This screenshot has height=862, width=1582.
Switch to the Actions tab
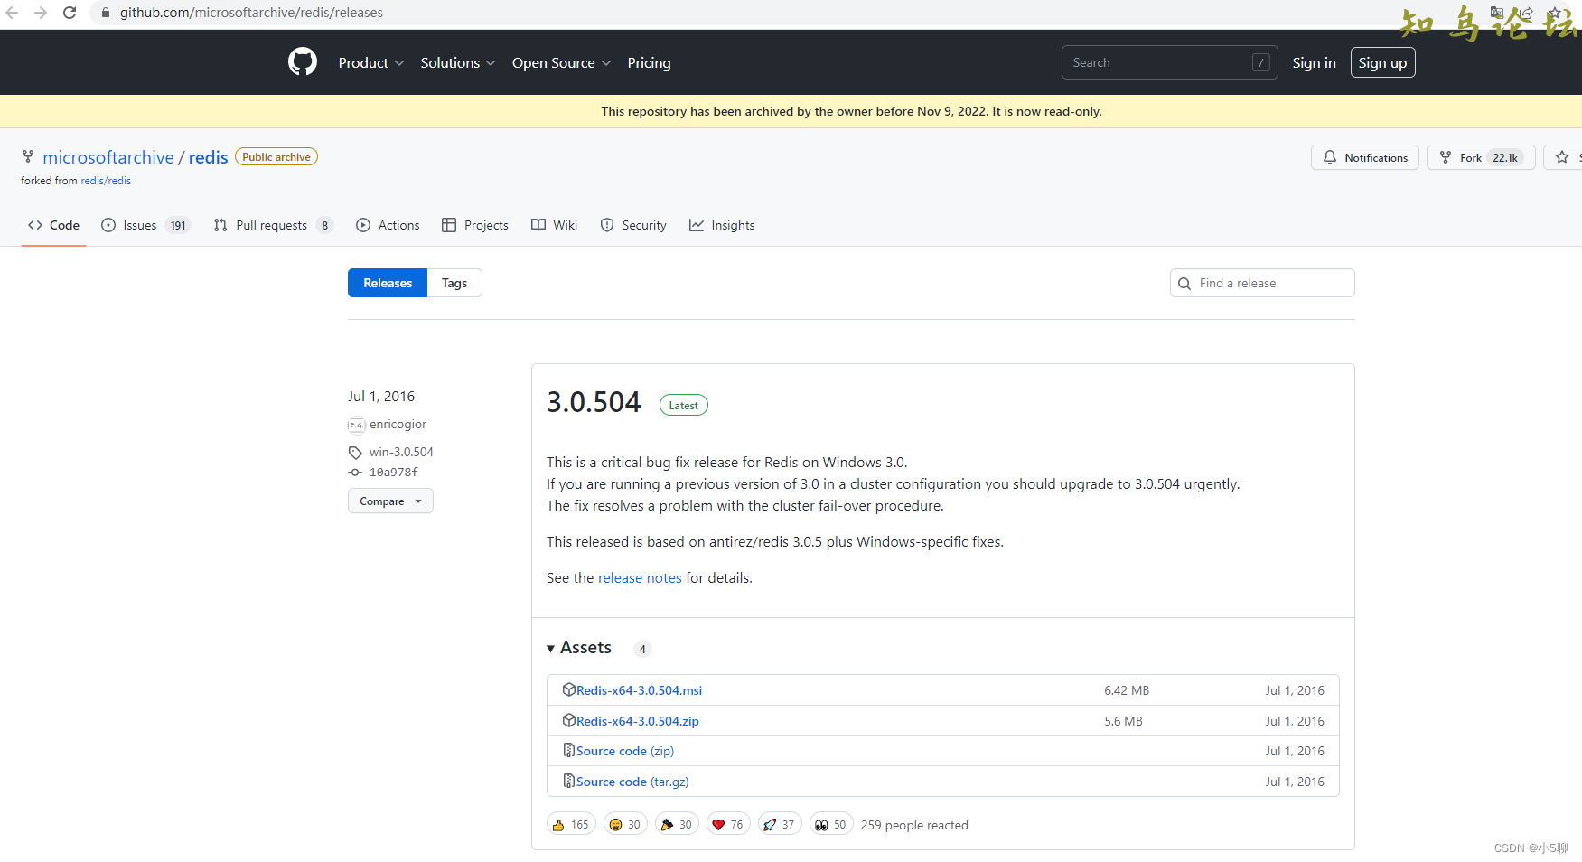(388, 225)
